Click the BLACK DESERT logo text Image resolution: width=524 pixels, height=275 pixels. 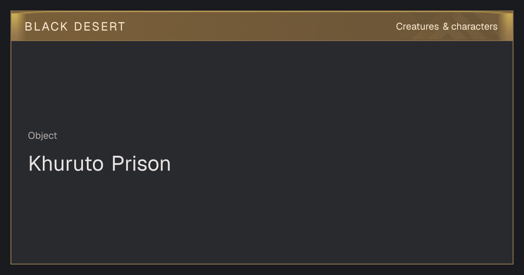[x=75, y=27]
